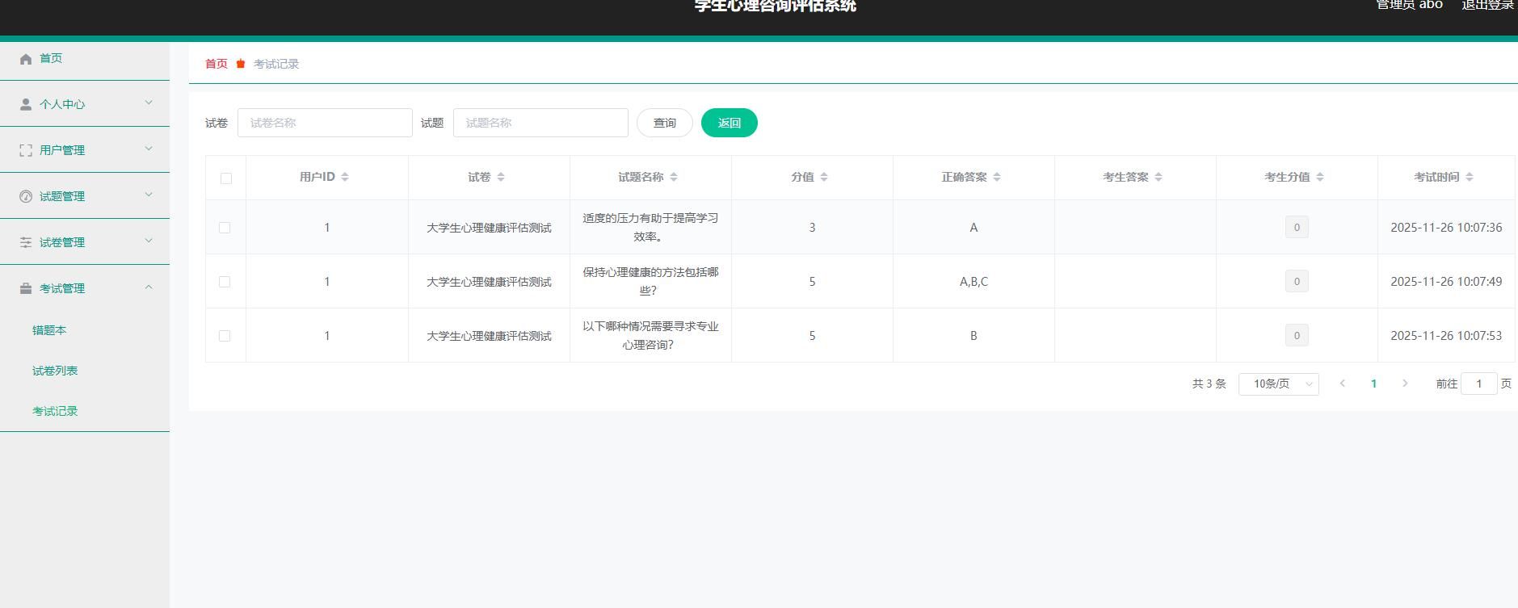1518x608 pixels.
Task: Click 分值 3 in the first row
Action: tap(812, 228)
